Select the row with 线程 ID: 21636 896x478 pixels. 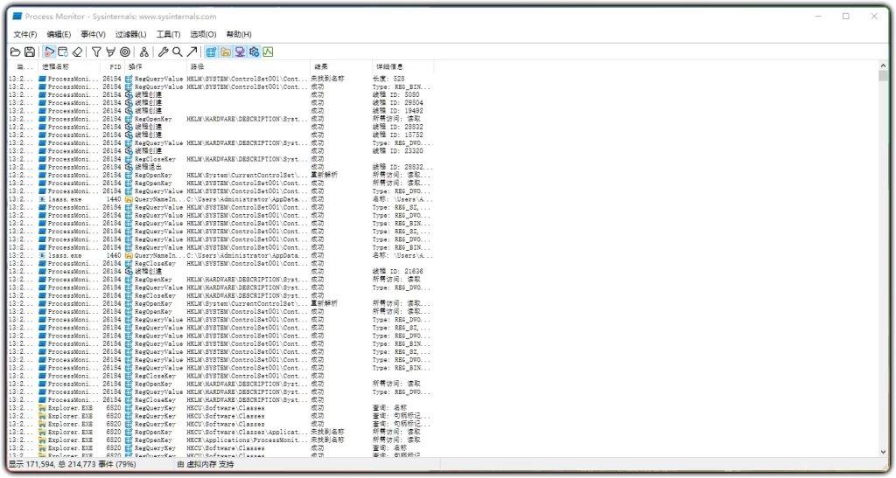pos(220,272)
